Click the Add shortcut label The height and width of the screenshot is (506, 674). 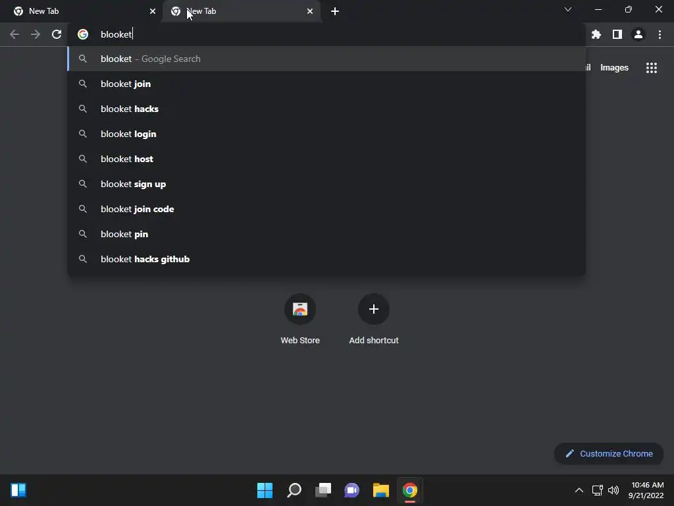tap(374, 341)
